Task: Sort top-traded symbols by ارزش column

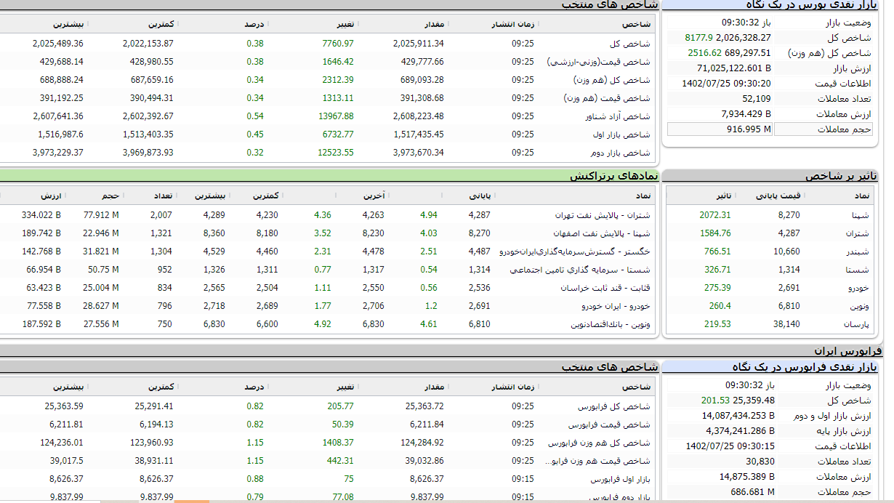Action: tap(51, 196)
